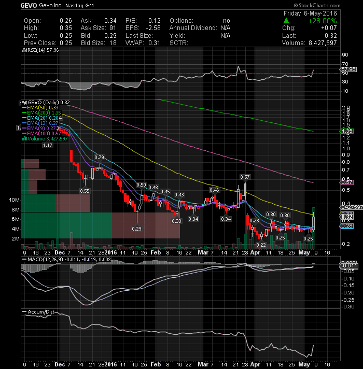The image size is (363, 369).
Task: Select the EPS value -2.58
Action: 153,28
